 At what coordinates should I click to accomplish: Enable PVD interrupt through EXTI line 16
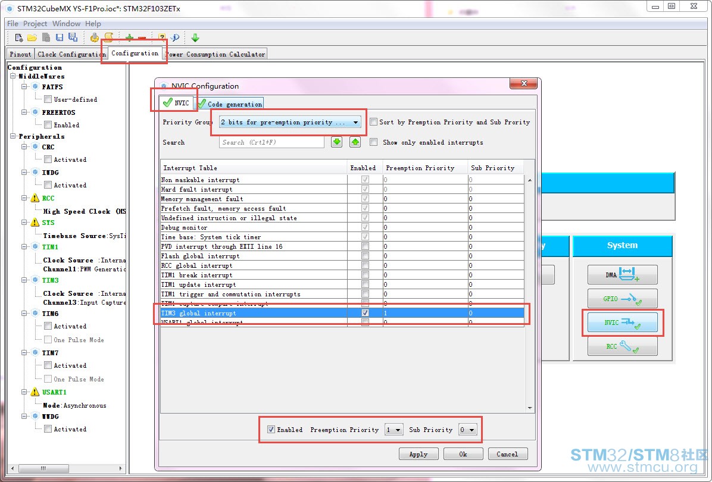pyautogui.click(x=365, y=246)
